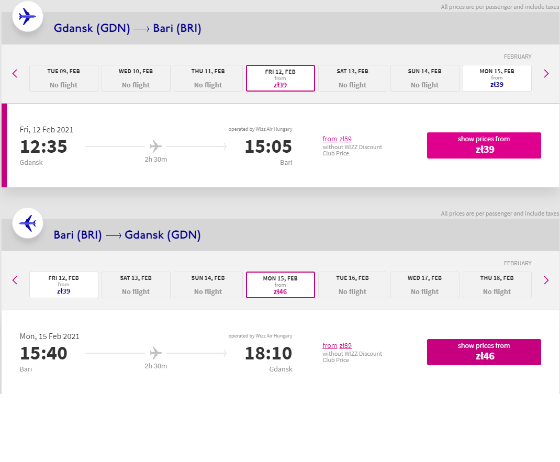Select outbound Sat 13 Feb date cell
The height and width of the screenshot is (462, 560).
353,78
